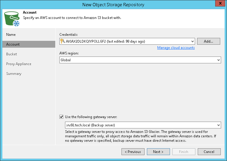Click the disabled Finish button

184,152
